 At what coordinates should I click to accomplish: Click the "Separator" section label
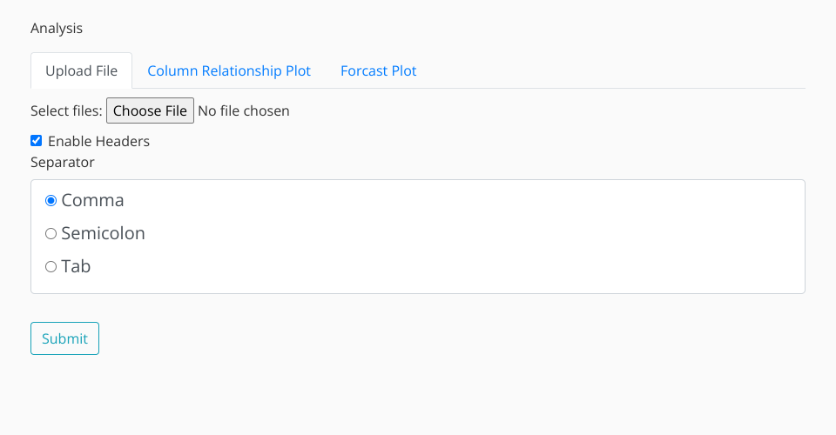(63, 162)
